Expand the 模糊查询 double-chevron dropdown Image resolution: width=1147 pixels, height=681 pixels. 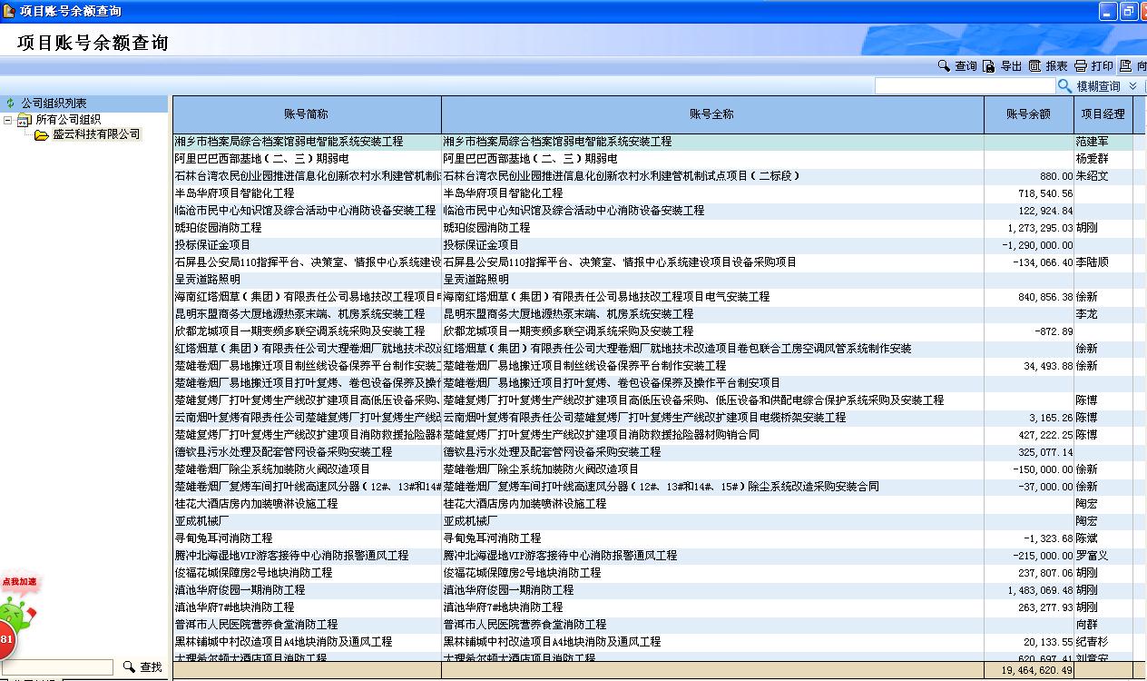[x=1132, y=86]
